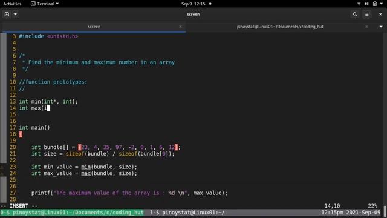Image resolution: width=387 pixels, height=218 pixels.
Task: Click the '-- INSERT --' mode indicator
Action: pos(19,206)
